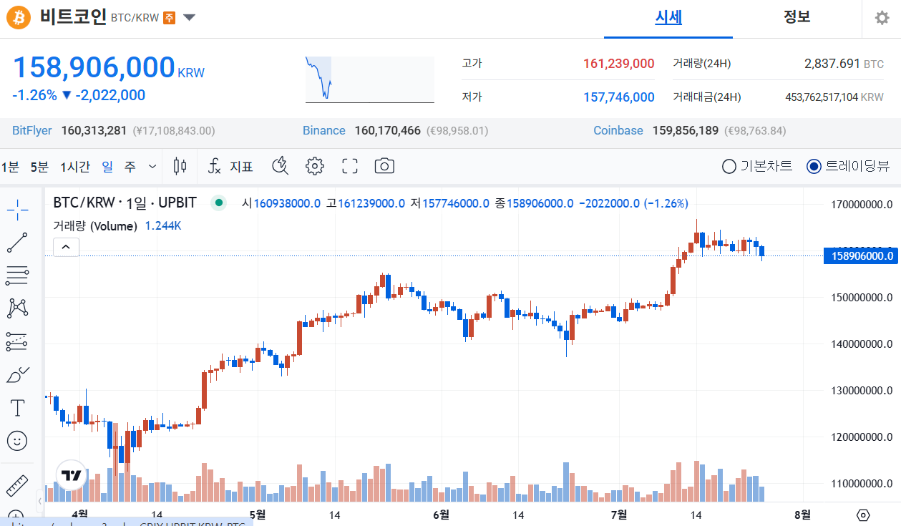Click the mini price sparkline chart
901x526 pixels.
pyautogui.click(x=369, y=79)
